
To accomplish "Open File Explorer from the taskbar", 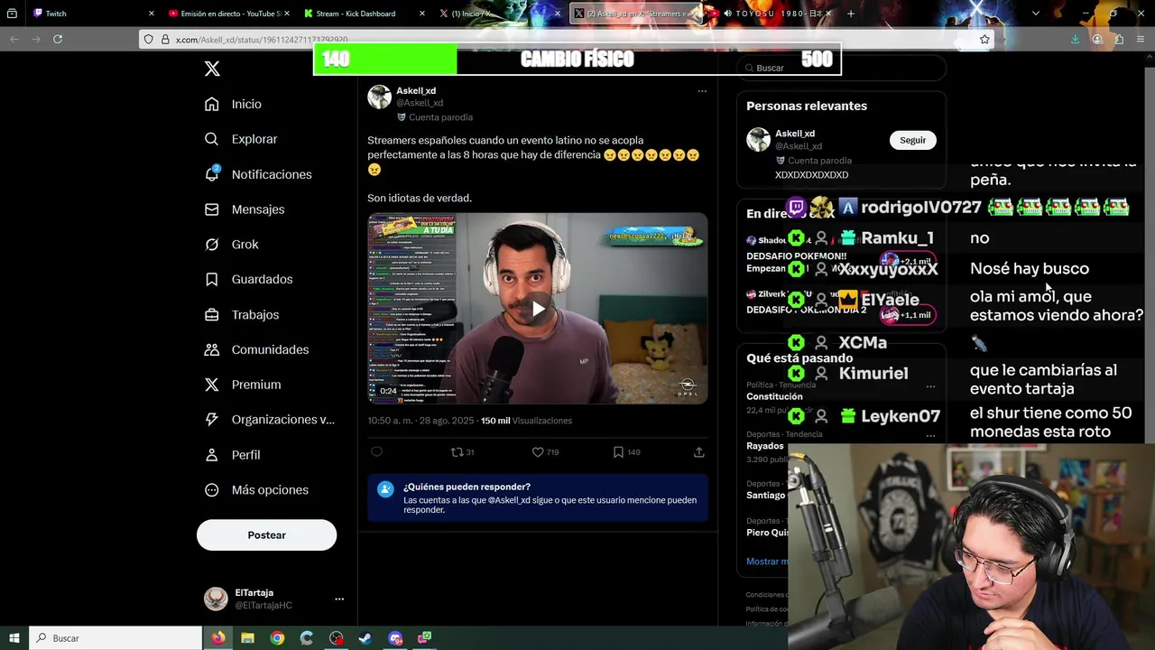I will point(247,638).
